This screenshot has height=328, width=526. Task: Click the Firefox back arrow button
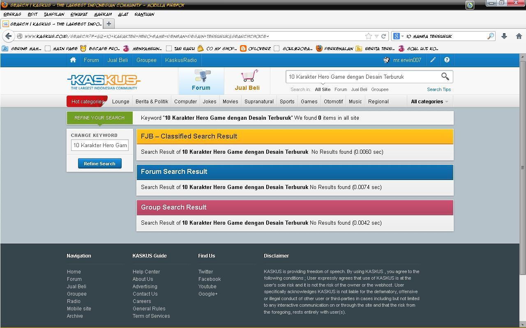pyautogui.click(x=8, y=36)
